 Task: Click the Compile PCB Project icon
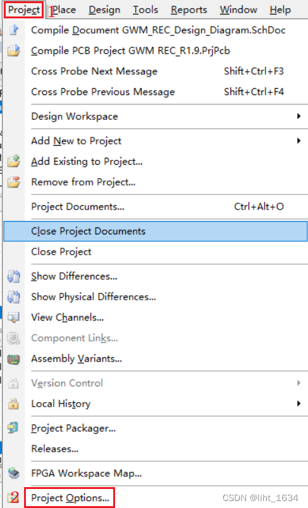13,51
